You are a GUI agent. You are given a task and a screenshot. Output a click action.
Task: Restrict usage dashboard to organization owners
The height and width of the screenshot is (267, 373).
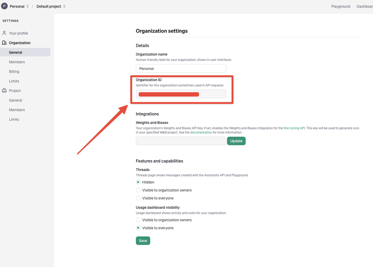[138, 220]
